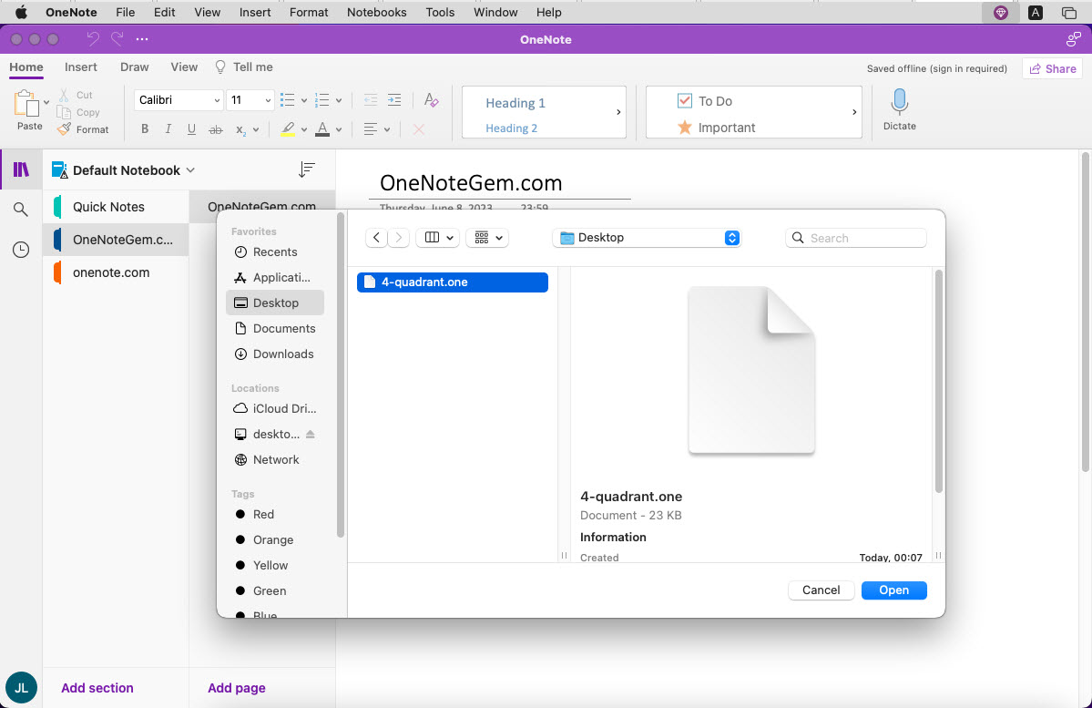Go forward in file dialog
This screenshot has width=1092, height=708.
pos(398,238)
